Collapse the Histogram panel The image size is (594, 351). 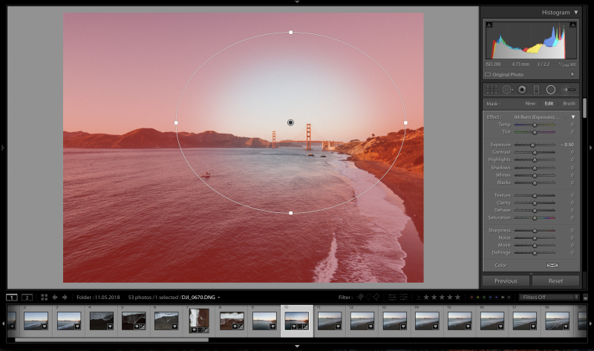[576, 13]
